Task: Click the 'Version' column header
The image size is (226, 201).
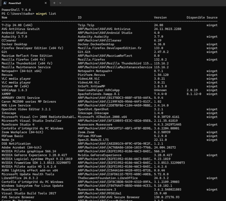Action: click(x=160, y=18)
